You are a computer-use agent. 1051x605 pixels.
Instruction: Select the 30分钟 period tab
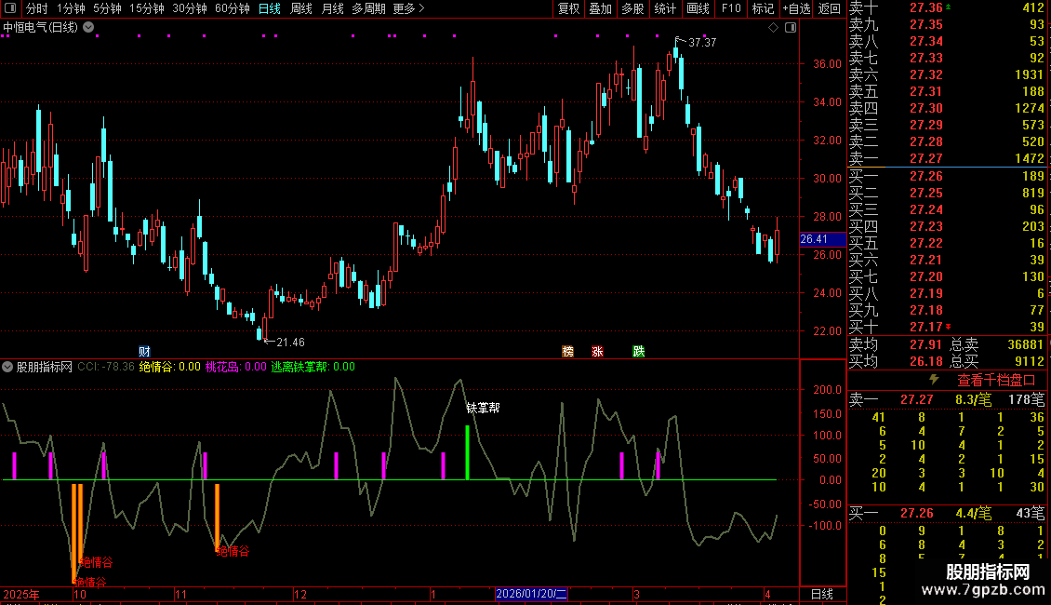[190, 8]
